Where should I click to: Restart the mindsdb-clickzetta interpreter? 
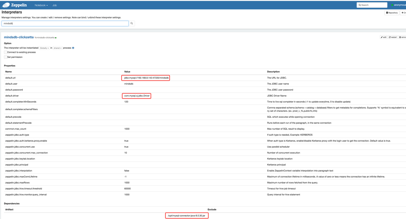pyautogui.click(x=393, y=37)
